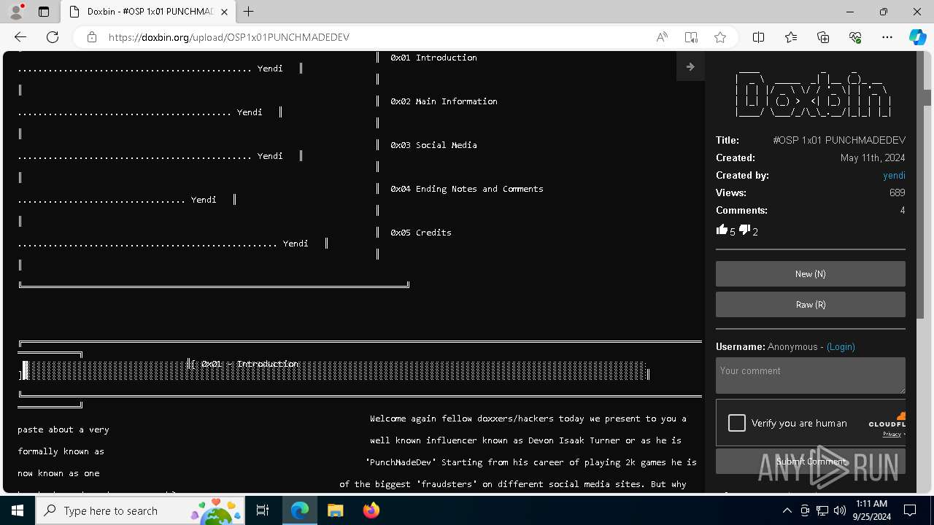Click the title #OSP 1x01 PUNCHMADEDEV

(839, 140)
